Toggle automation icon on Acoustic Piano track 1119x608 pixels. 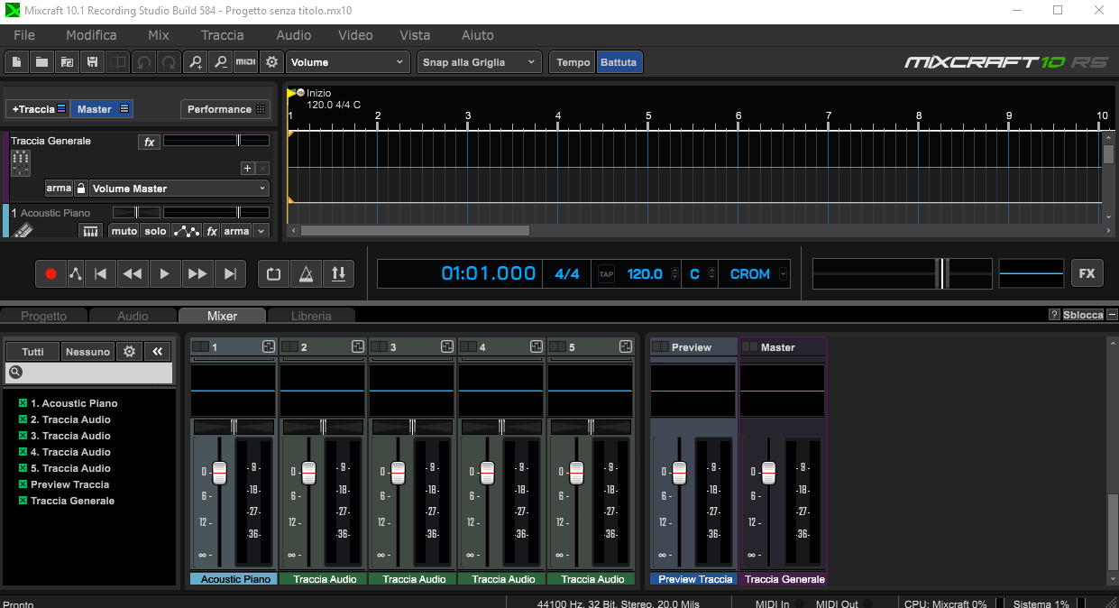coord(186,232)
